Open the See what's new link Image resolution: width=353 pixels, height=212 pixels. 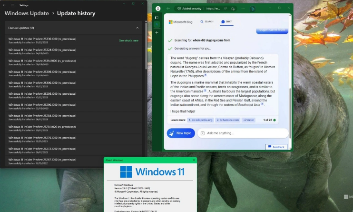128,40
